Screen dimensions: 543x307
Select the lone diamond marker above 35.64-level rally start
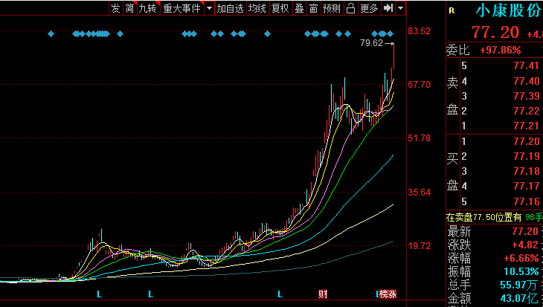(267, 34)
